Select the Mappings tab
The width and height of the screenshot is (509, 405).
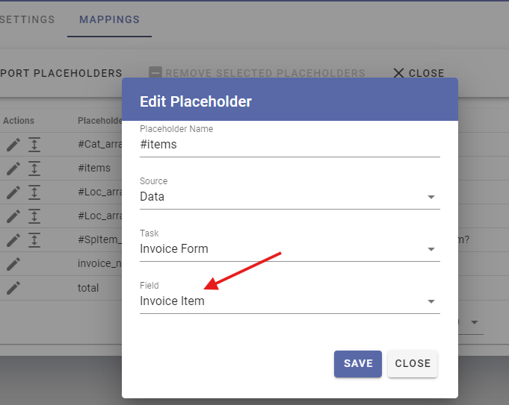coord(109,19)
